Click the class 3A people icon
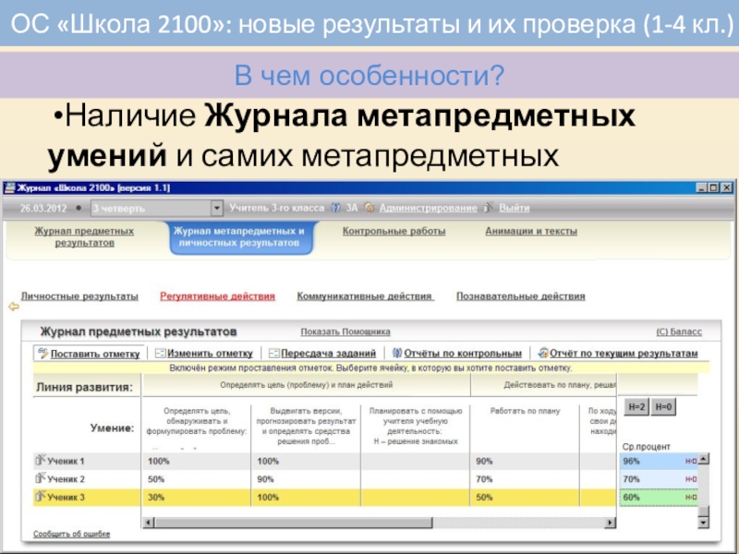The width and height of the screenshot is (739, 554). (x=335, y=208)
